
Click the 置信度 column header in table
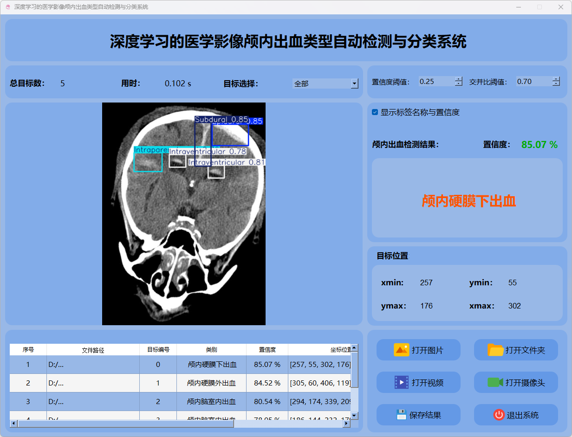point(267,350)
